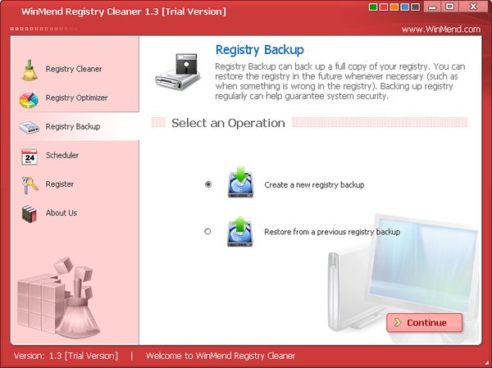Click the Scheduler calendar icon

[x=30, y=157]
